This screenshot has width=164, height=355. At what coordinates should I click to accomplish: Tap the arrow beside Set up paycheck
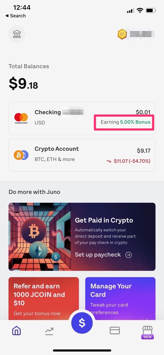(129, 255)
